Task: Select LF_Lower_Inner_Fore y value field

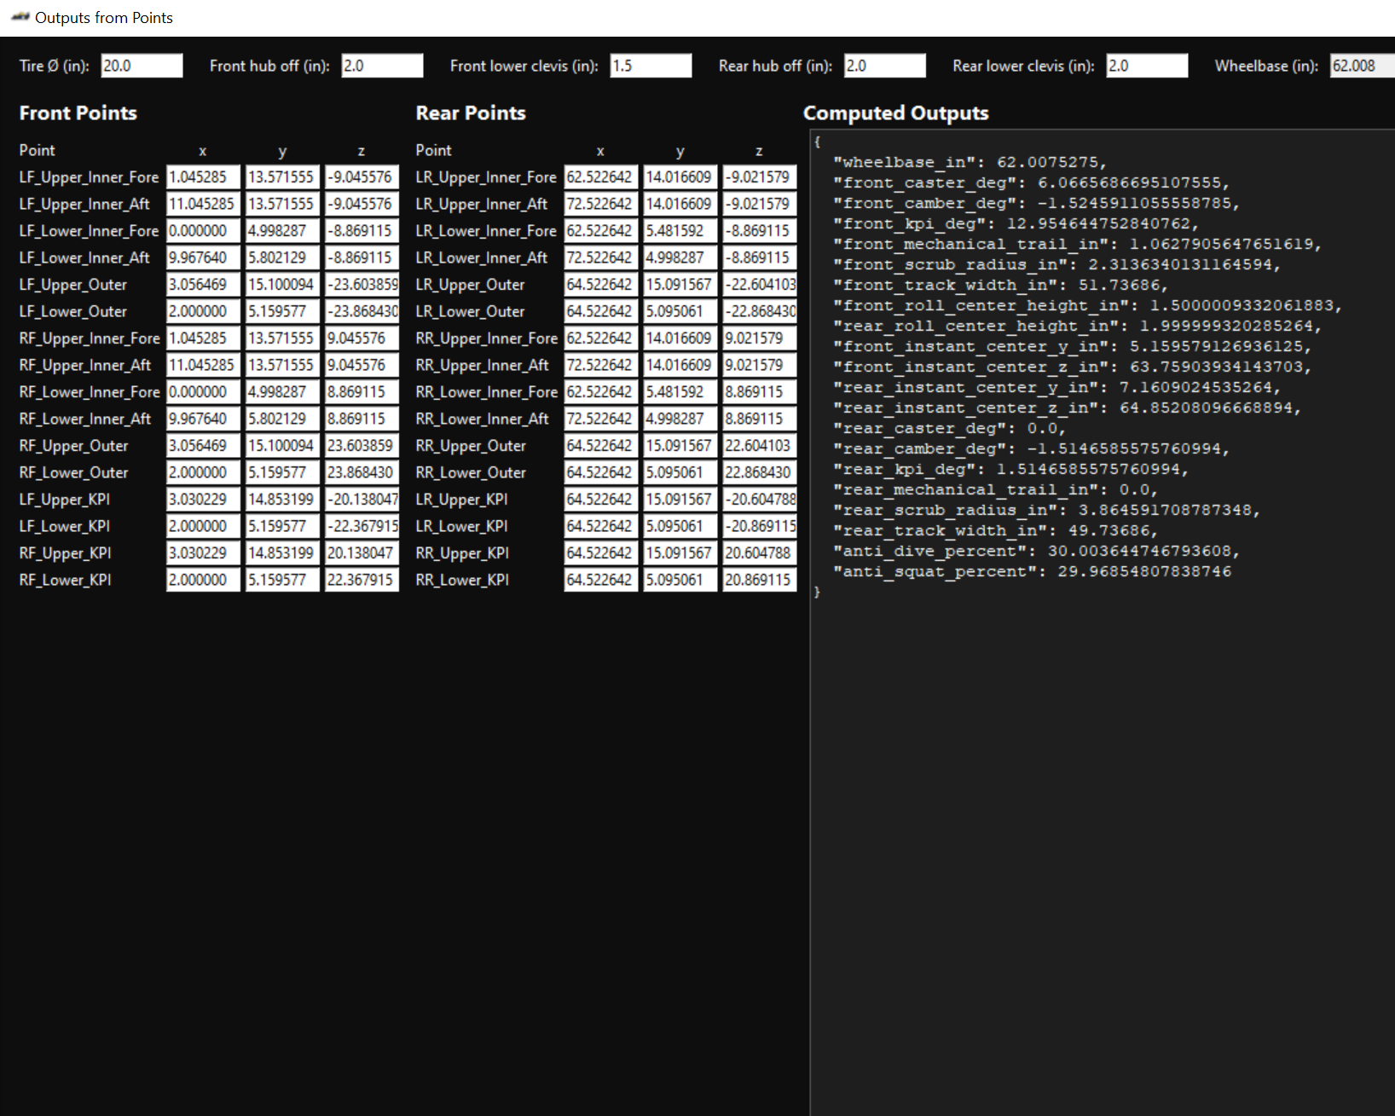Action: [282, 231]
